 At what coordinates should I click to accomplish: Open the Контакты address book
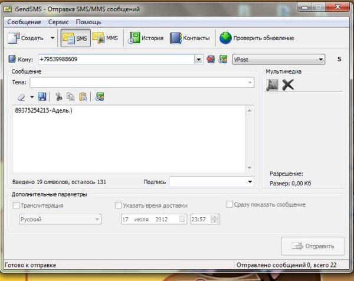point(189,38)
